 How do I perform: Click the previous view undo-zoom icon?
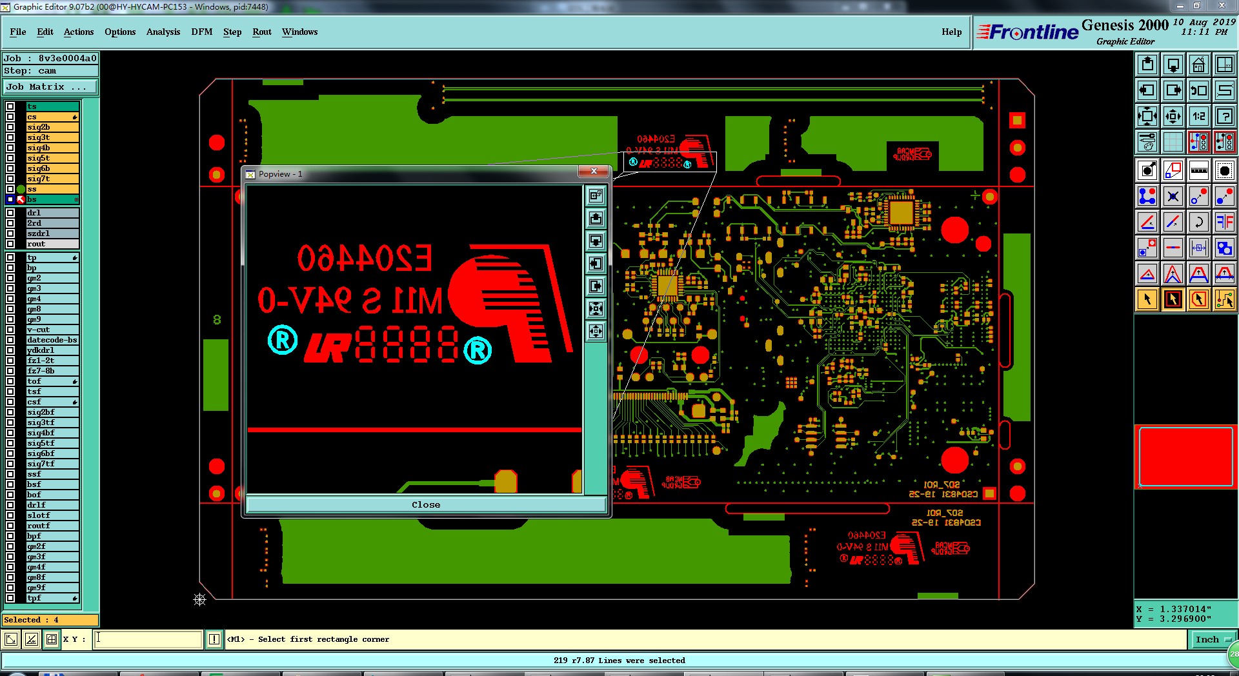click(1199, 90)
